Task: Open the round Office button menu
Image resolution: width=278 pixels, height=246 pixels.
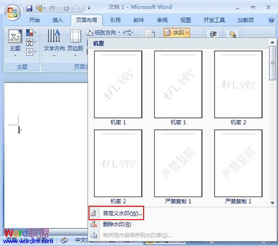Action: click(13, 12)
